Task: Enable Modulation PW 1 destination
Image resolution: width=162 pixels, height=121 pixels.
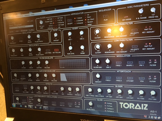Action: (141, 62)
